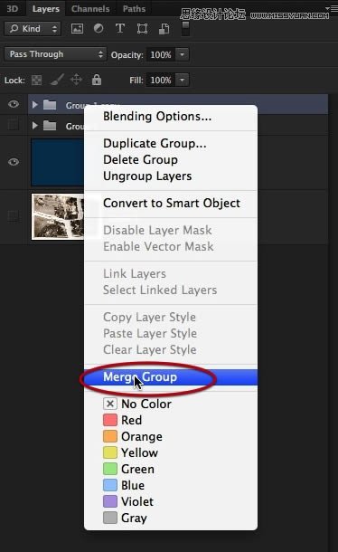
Task: Set layer label to No Color
Action: pyautogui.click(x=171, y=404)
